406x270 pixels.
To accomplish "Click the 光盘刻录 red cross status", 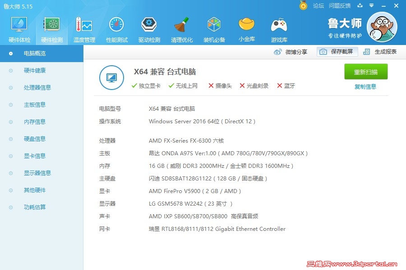I will (254, 86).
